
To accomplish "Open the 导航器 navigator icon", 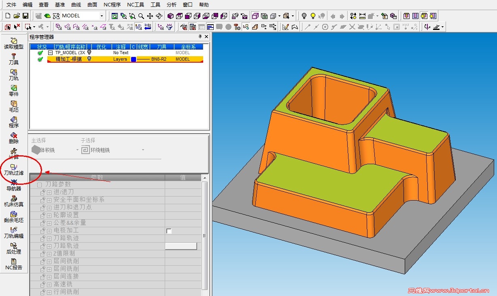I will point(14,185).
